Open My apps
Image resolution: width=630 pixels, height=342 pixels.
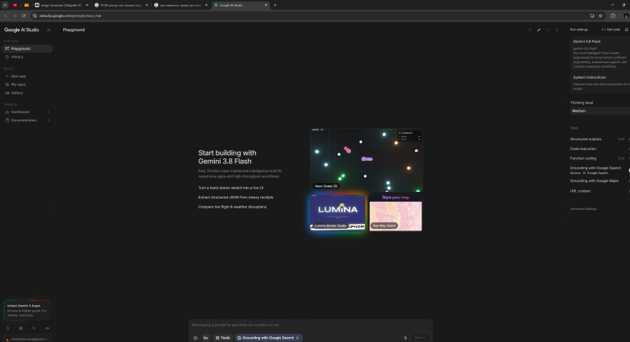[27, 84]
